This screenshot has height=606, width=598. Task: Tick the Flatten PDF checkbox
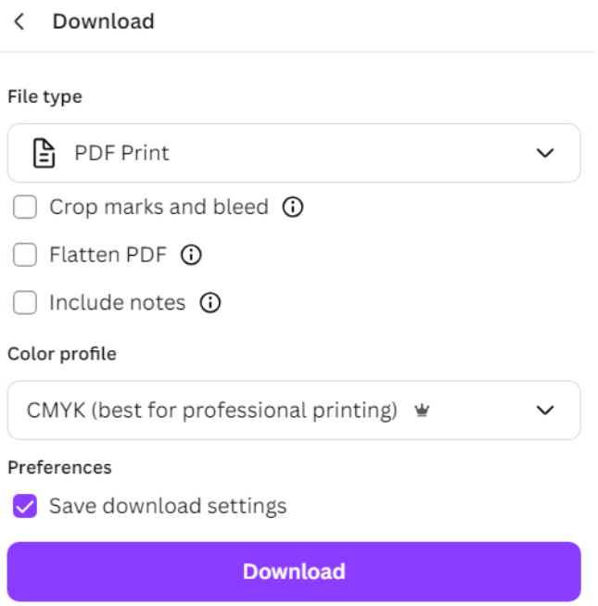pyautogui.click(x=25, y=255)
